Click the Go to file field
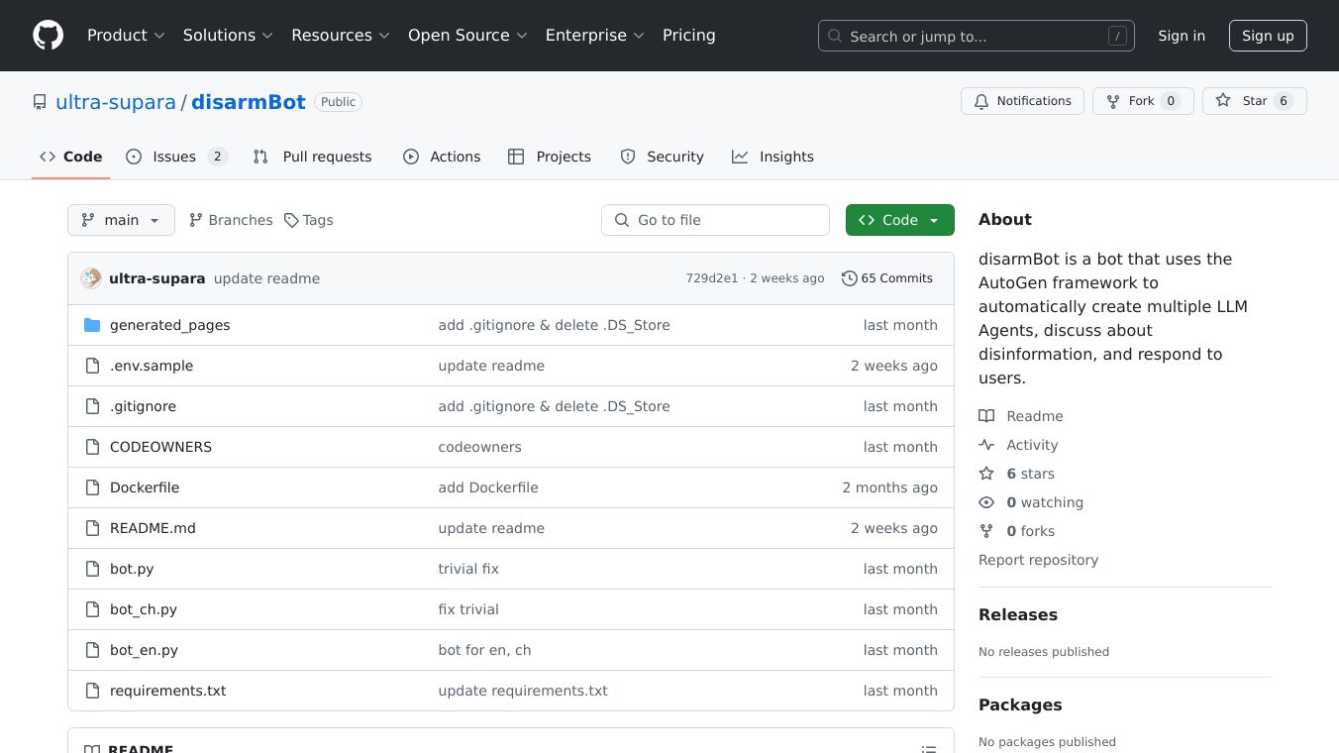 click(715, 220)
